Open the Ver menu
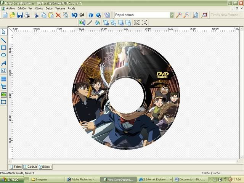Screen dimensions: 244x183 pyautogui.click(x=30, y=8)
